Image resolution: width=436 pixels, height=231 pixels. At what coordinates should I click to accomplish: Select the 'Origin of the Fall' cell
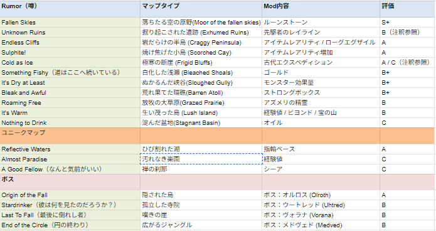tap(70, 195)
